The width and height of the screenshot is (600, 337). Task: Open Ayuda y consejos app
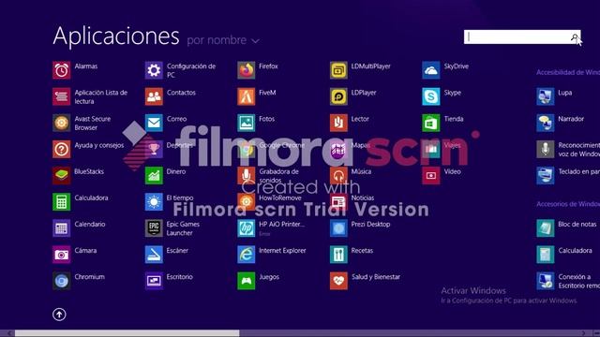[x=61, y=150]
